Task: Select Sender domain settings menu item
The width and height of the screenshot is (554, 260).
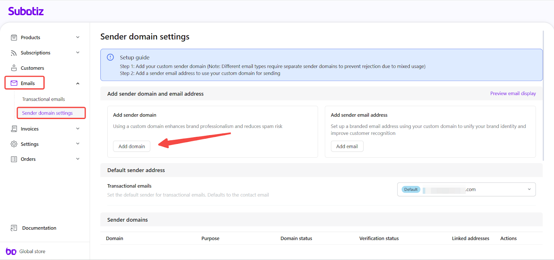Action: pyautogui.click(x=47, y=113)
